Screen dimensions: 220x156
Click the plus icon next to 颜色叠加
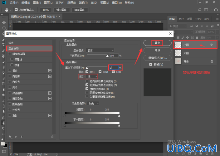pos(50,93)
